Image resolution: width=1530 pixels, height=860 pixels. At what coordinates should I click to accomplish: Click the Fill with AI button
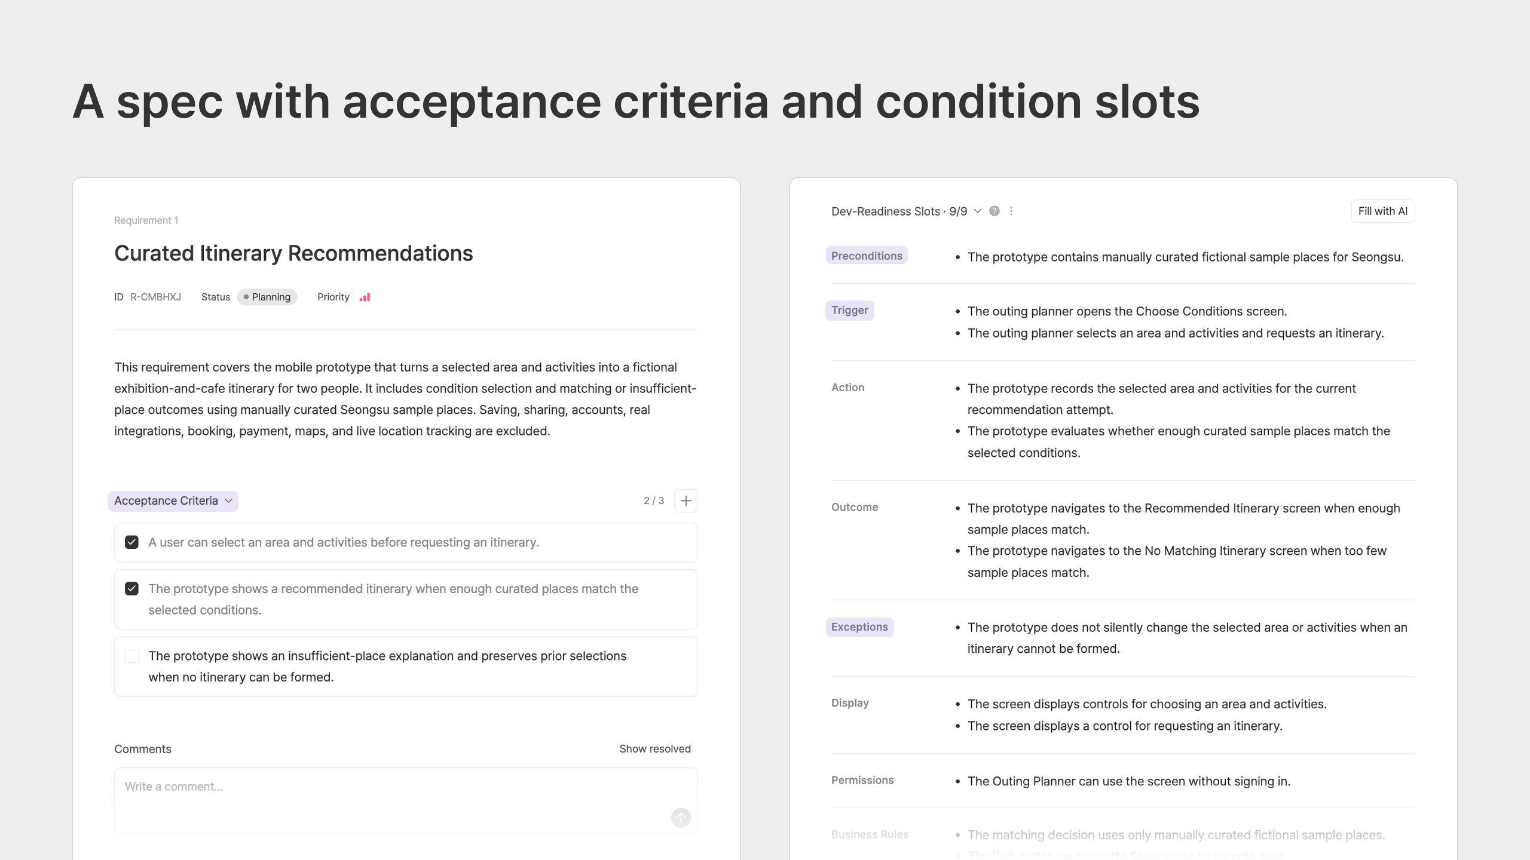click(1382, 211)
